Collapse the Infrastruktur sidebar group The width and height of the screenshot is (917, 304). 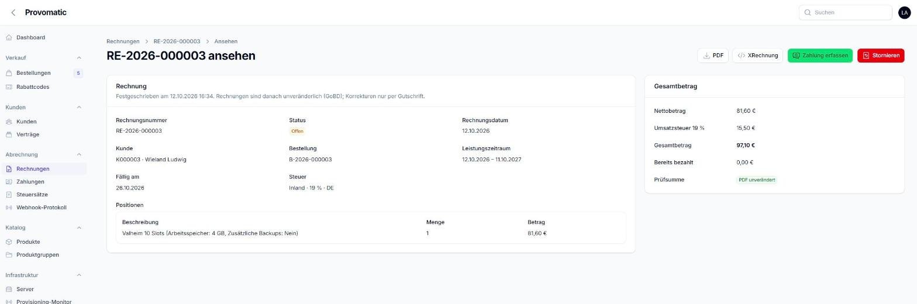tap(79, 275)
